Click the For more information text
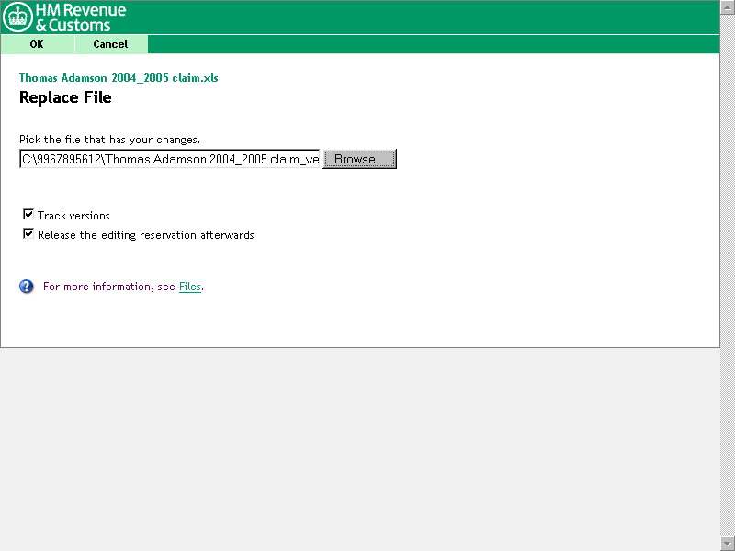Viewport: 735px width, 551px height. 108,287
